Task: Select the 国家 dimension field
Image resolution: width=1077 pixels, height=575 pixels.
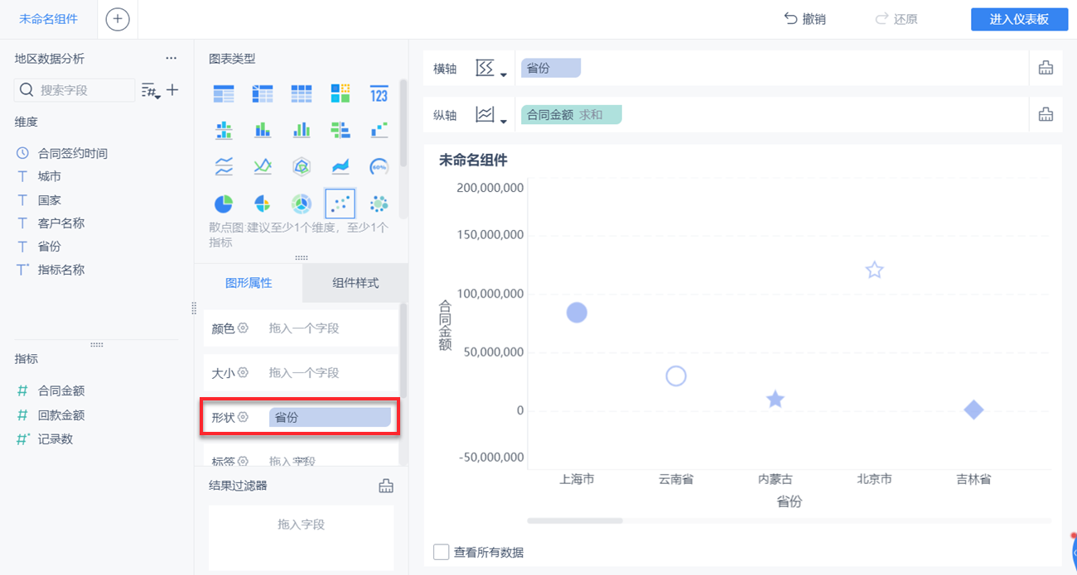Action: tap(50, 200)
